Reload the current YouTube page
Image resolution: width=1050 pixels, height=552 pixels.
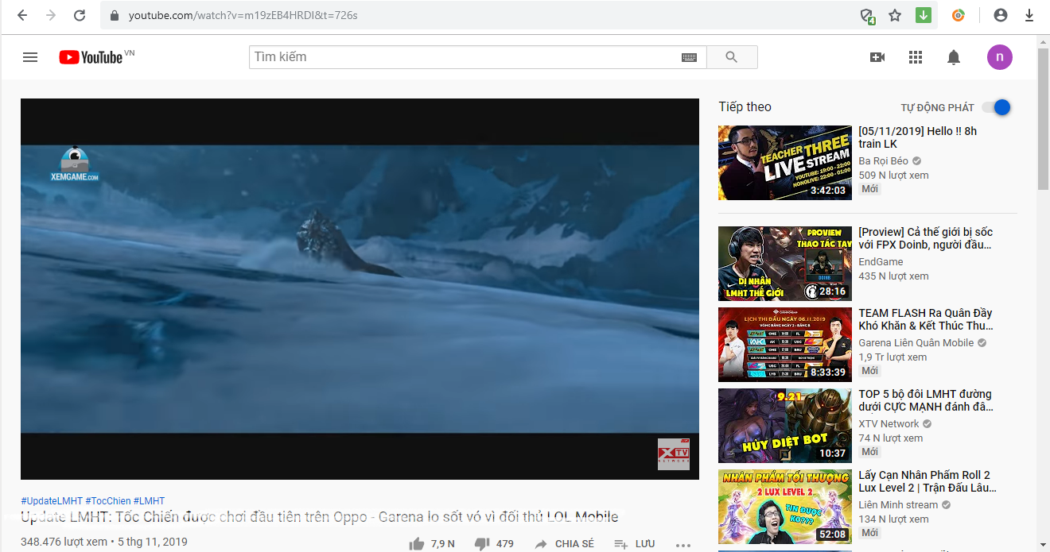click(80, 15)
